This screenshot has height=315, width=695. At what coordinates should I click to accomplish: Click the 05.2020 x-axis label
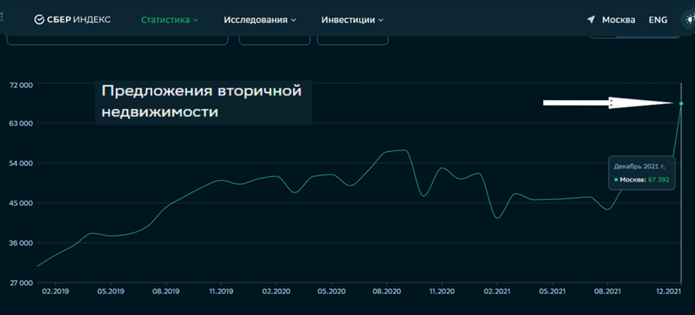click(331, 292)
